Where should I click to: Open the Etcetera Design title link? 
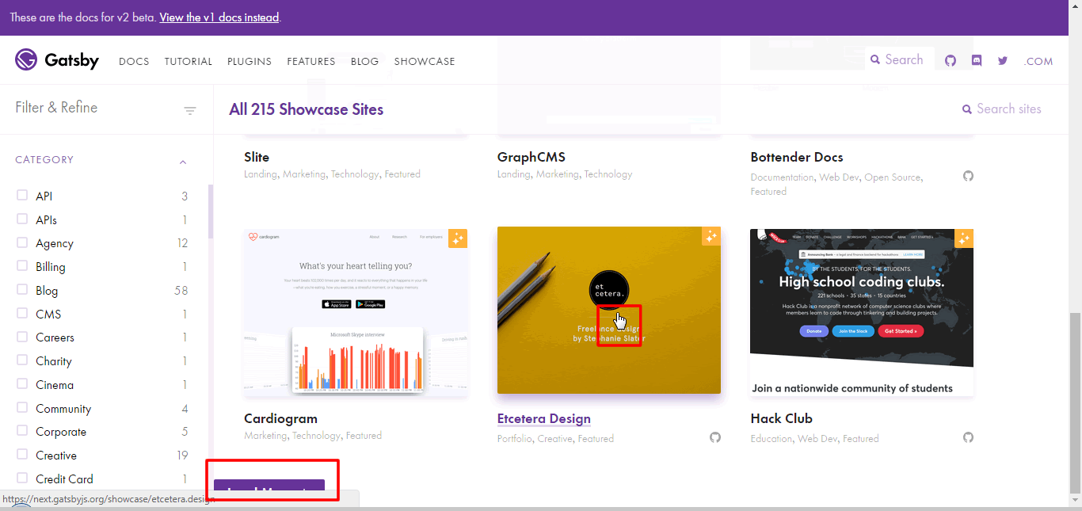pos(544,418)
